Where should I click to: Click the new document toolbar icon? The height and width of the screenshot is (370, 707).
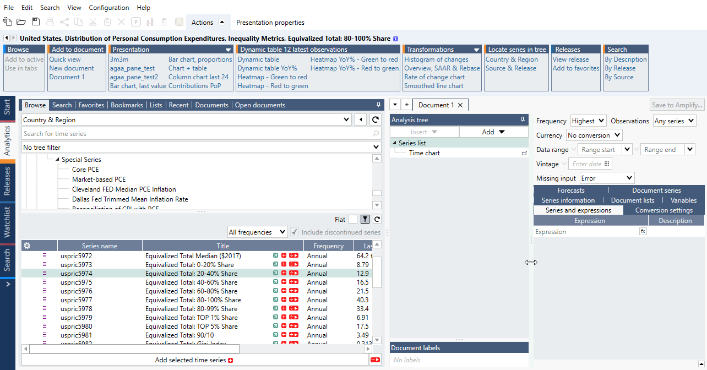[x=7, y=22]
